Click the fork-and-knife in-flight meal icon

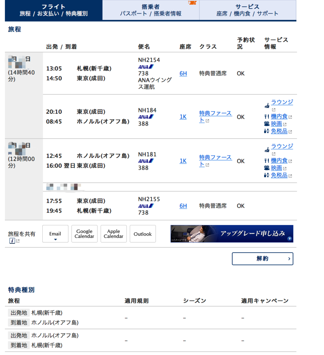point(267,116)
